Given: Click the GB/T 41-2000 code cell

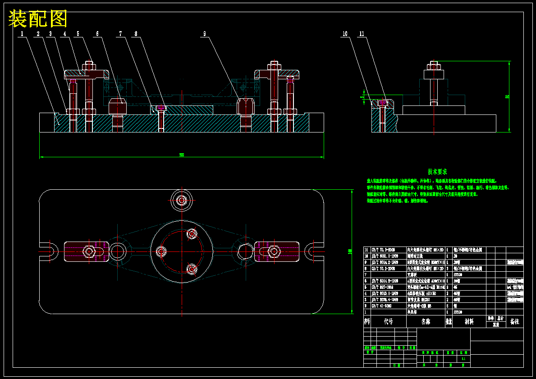Looking at the screenshot, I should 382,306.
